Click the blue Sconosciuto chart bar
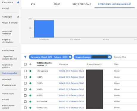 pyautogui.click(x=44, y=29)
